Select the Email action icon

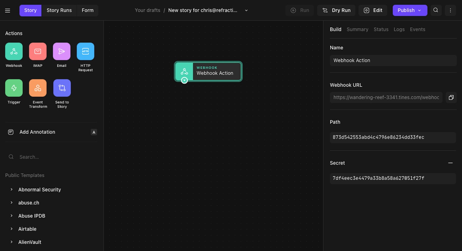pyautogui.click(x=62, y=51)
